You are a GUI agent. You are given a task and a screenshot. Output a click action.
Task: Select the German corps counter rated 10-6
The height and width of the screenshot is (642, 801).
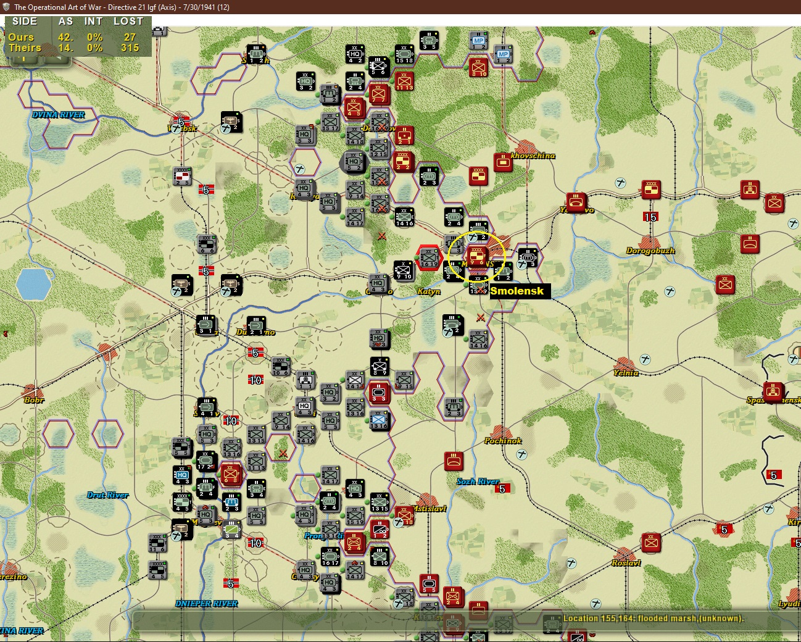click(281, 365)
